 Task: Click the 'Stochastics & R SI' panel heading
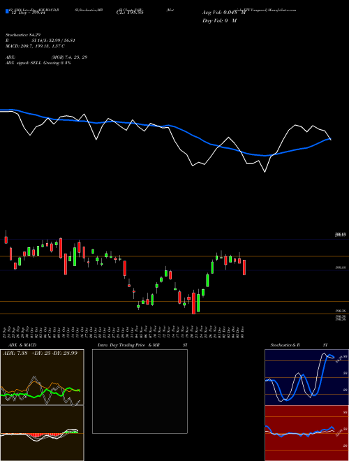[x=299, y=345]
